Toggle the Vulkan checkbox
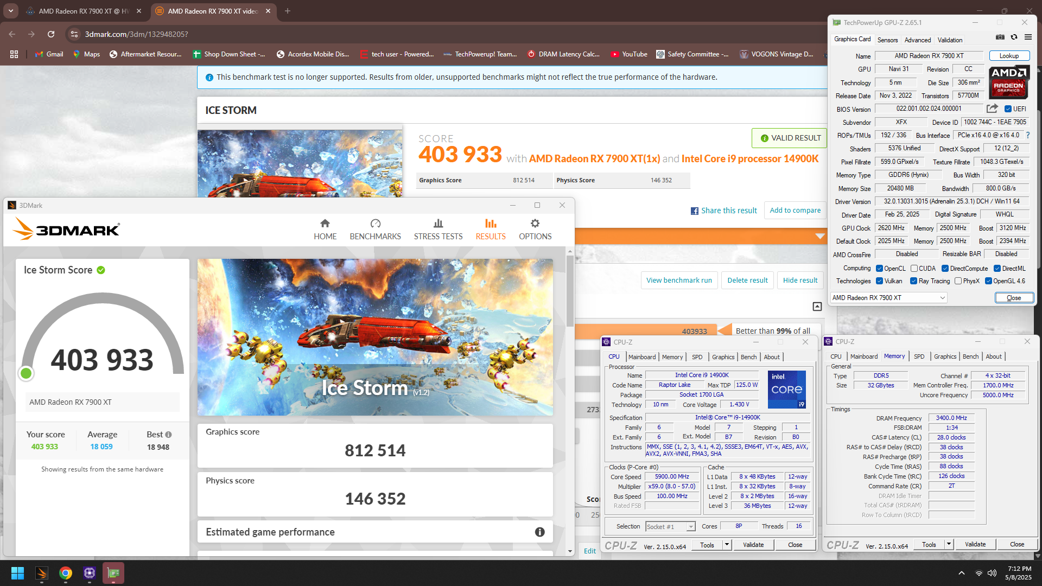 point(879,281)
